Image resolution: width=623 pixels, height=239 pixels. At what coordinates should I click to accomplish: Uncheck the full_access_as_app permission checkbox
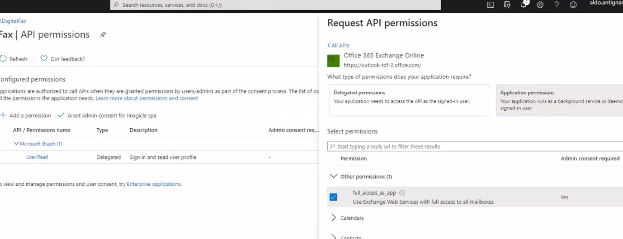[333, 197]
